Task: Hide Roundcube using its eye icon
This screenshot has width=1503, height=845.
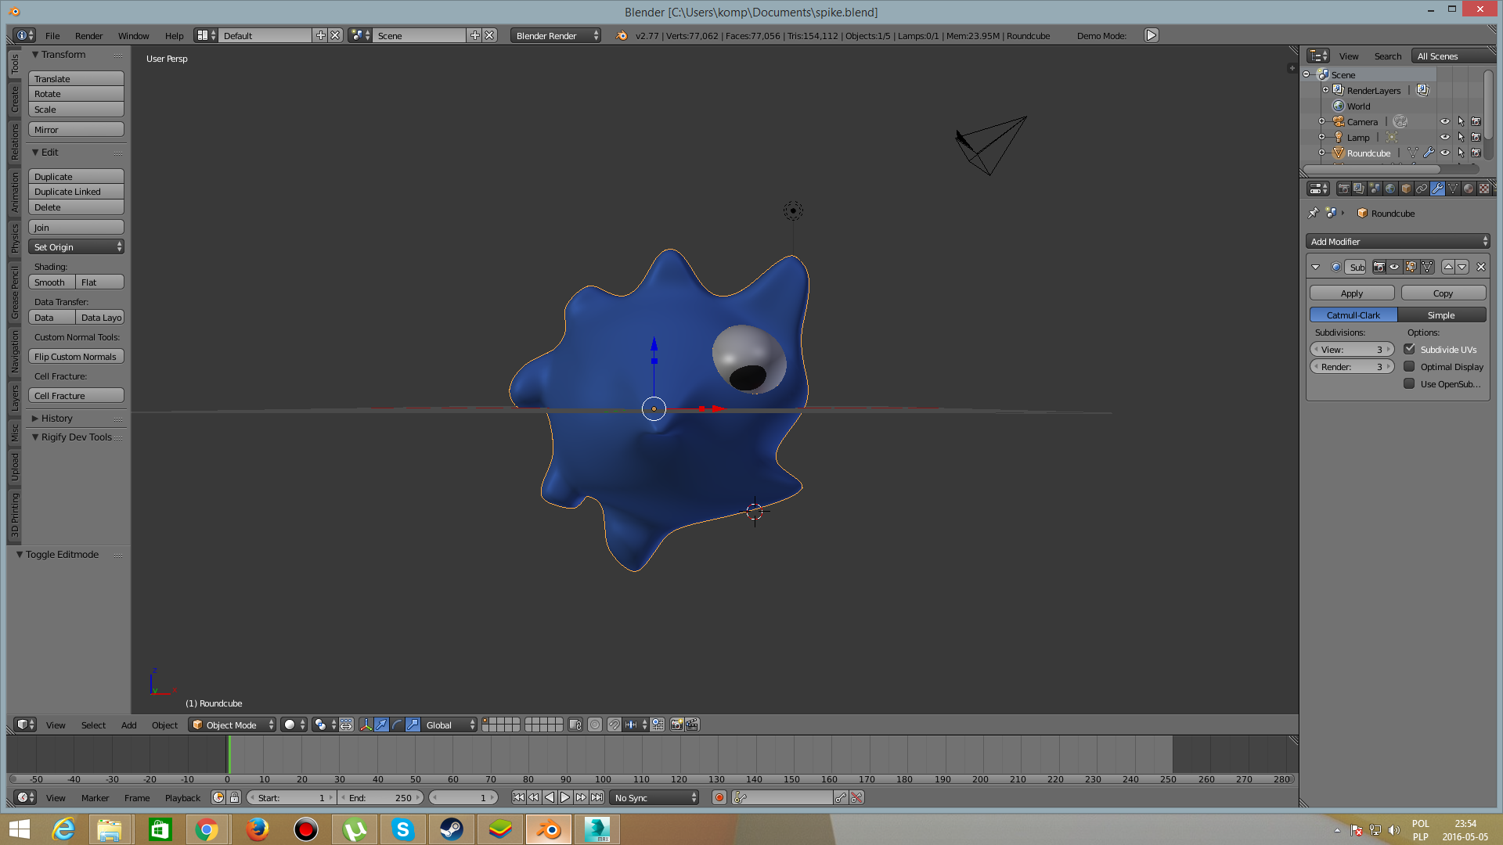Action: [1445, 153]
